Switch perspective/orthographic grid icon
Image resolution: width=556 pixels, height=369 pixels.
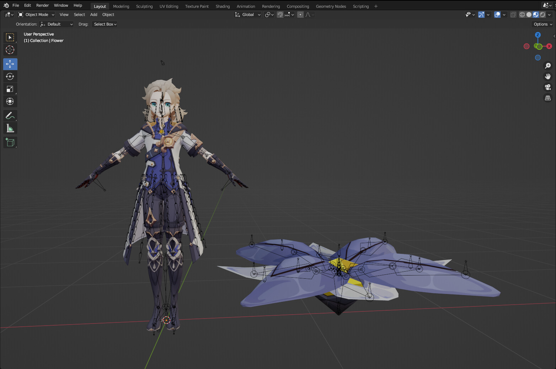click(x=548, y=98)
